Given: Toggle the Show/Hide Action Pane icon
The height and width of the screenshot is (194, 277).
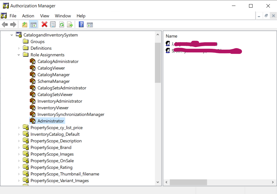Looking at the screenshot, I should click(x=90, y=25).
